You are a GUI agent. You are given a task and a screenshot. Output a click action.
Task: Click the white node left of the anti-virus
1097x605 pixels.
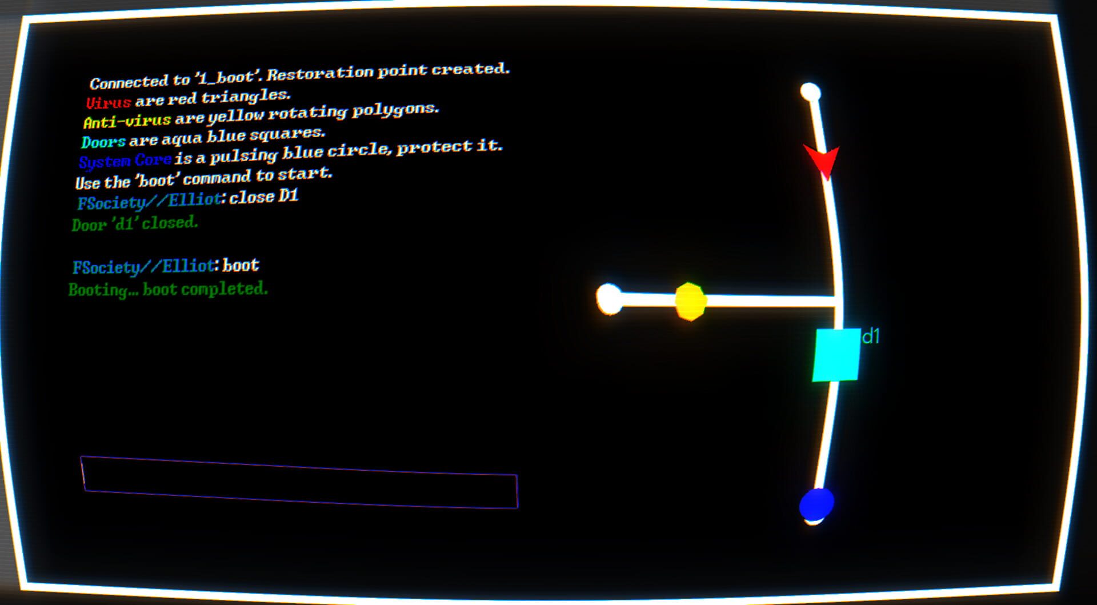(610, 299)
